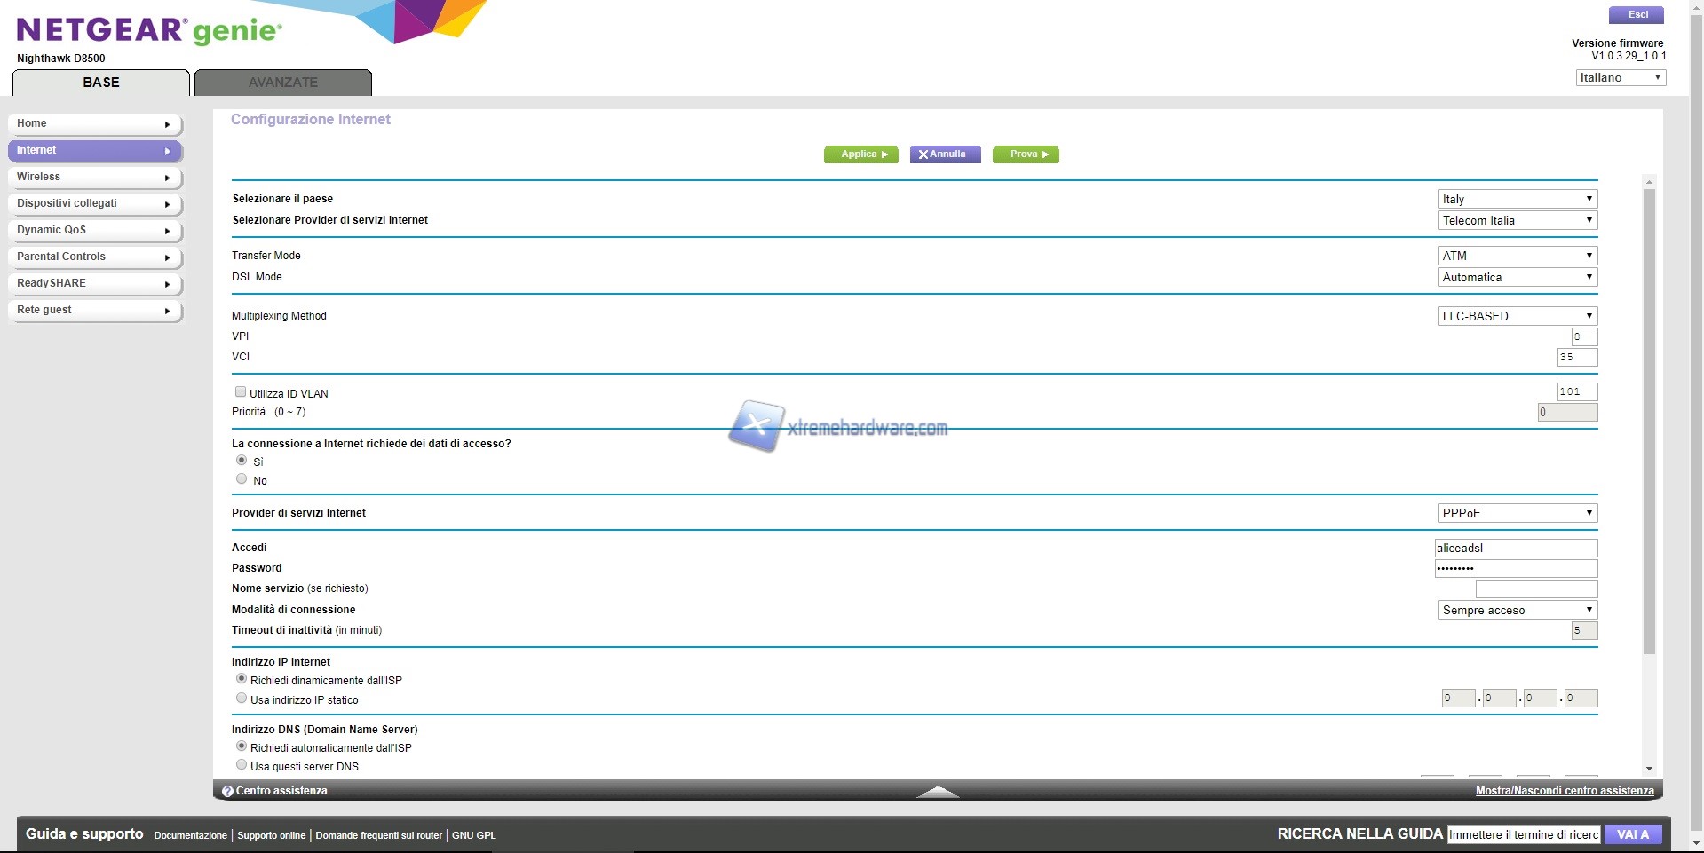Click the arrow icon beside Rete guest

pyautogui.click(x=167, y=312)
